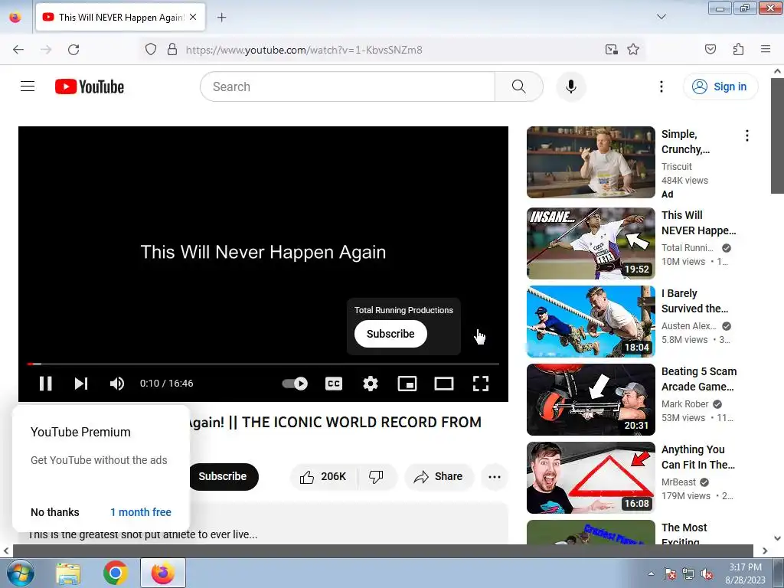Image resolution: width=784 pixels, height=588 pixels.
Task: Click the black Subscribe button below the video
Action: pyautogui.click(x=223, y=476)
